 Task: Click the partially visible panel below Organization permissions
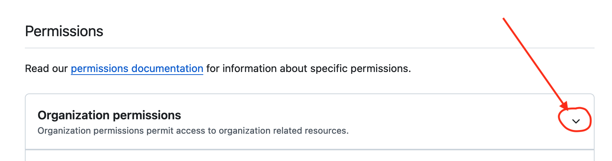click(x=309, y=157)
